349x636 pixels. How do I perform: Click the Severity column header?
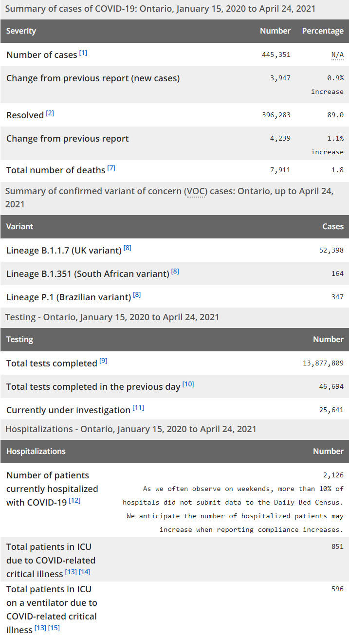pyautogui.click(x=21, y=31)
